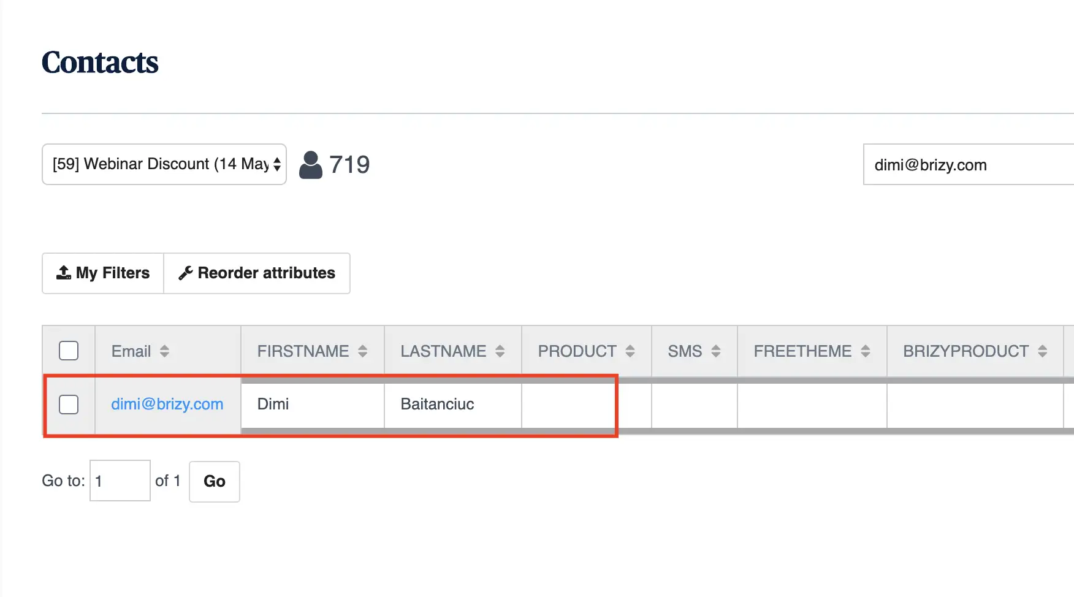Click the Baitanciuc last name cell
Viewport: 1074px width, 597px height.
tap(437, 405)
